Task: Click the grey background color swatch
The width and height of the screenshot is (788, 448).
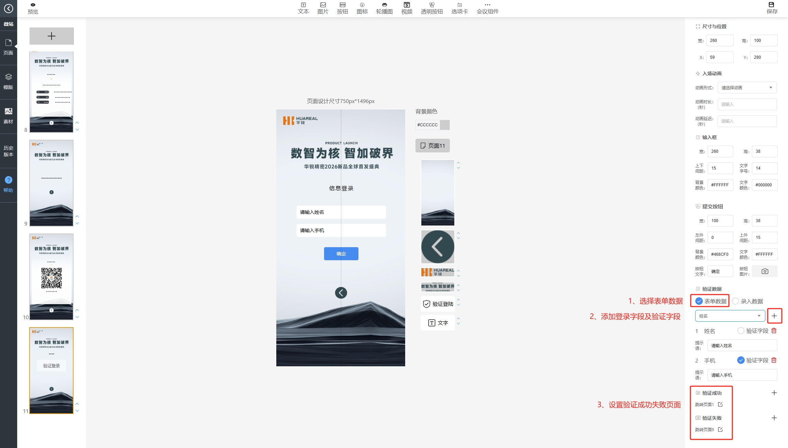Action: pos(445,125)
